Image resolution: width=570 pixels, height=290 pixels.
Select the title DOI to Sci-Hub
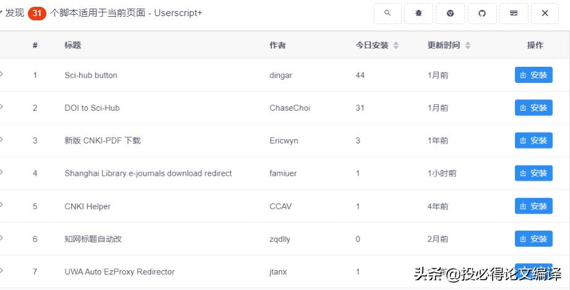[x=92, y=108]
